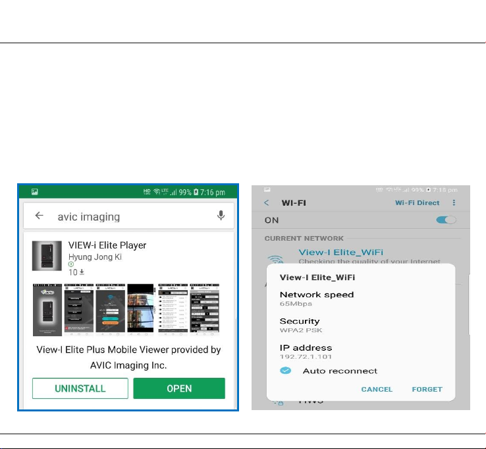
Task: Tap the back arrow in Play Store search
Action: click(x=40, y=216)
